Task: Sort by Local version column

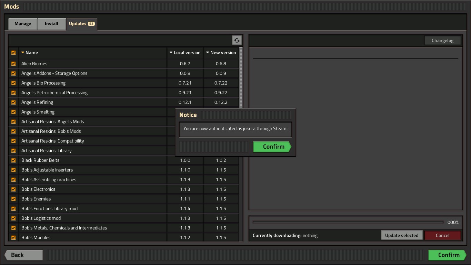Action: pos(185,53)
